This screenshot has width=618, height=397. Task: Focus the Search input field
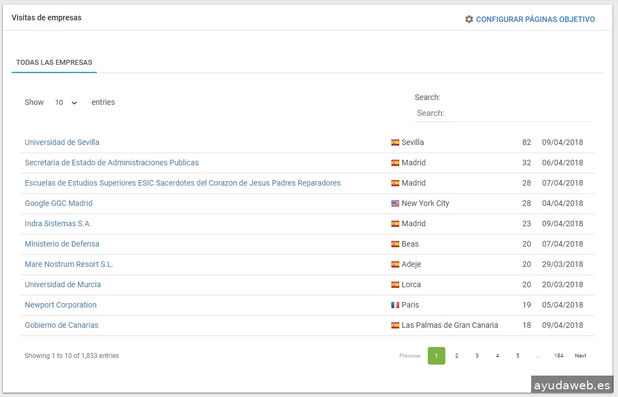(x=502, y=113)
